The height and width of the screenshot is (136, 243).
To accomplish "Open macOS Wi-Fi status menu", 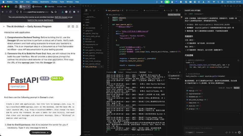I will tap(214, 2).
